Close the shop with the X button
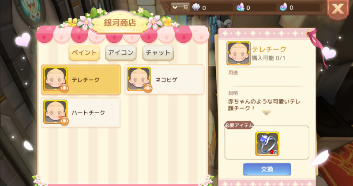Viewport: 353px width, 186px height. [338, 9]
